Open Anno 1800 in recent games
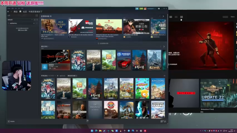Image resolution: width=237 pixels, height=133 pixels. (x=94, y=60)
